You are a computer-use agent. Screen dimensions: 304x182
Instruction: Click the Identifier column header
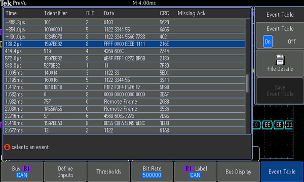(56, 13)
